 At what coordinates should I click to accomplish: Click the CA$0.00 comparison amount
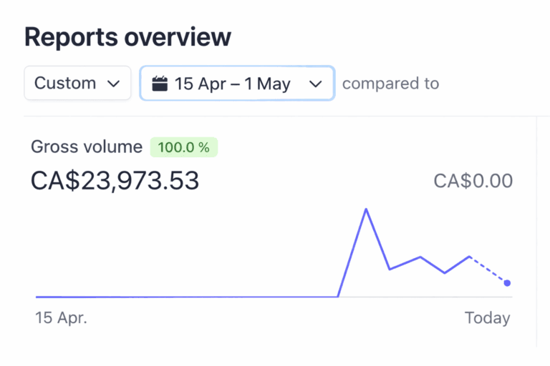473,181
